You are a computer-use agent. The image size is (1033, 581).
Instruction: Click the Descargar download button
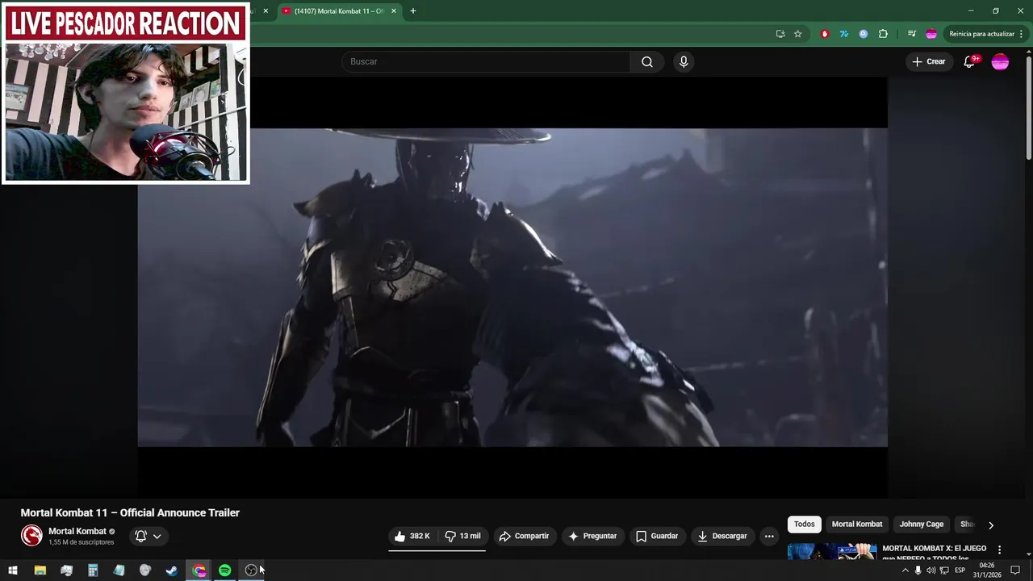(722, 536)
